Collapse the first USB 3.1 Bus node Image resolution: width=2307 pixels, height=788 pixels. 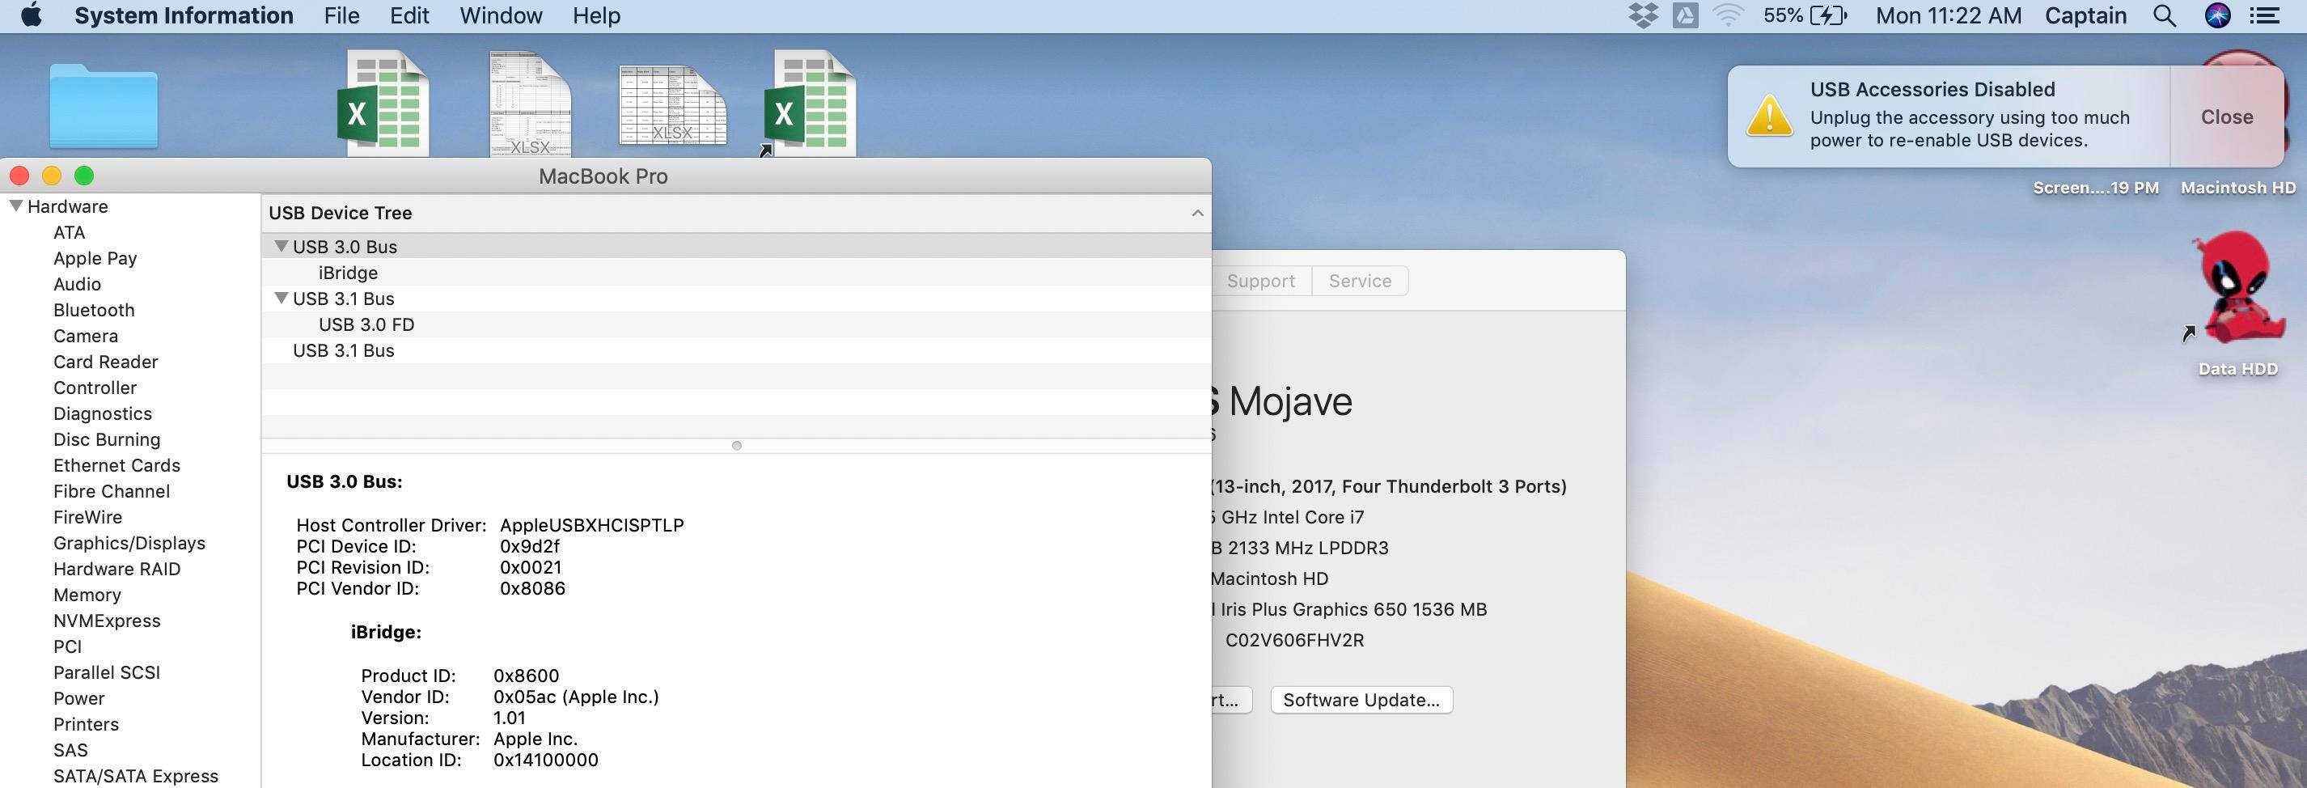point(281,299)
